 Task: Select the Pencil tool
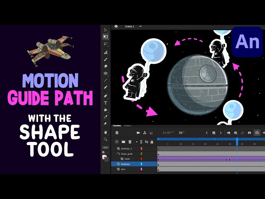[106, 87]
